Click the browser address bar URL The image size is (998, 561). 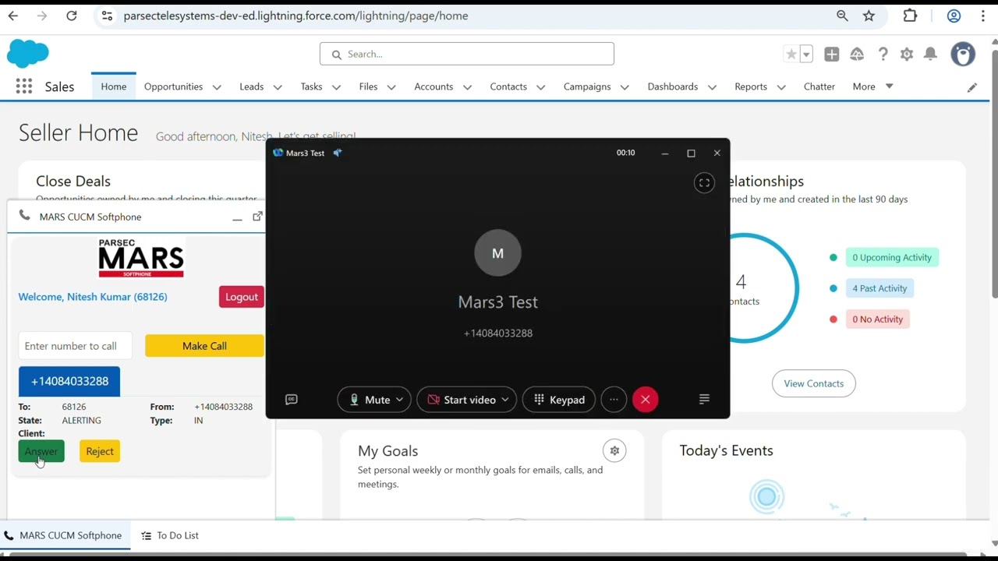tap(296, 16)
